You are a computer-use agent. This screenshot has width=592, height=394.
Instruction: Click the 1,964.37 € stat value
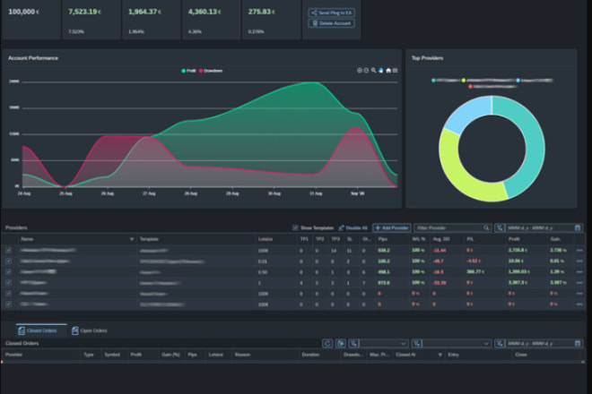[x=144, y=12]
